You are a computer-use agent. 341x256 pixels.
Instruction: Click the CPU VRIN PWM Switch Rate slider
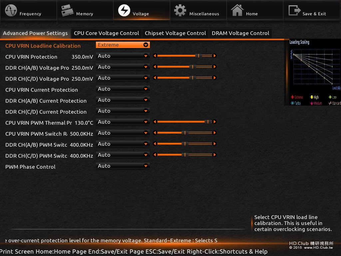[184, 133]
